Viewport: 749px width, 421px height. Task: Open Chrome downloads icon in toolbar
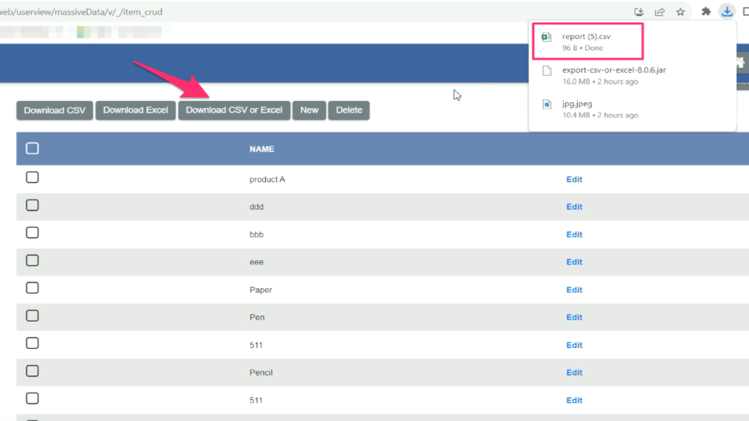tap(727, 11)
